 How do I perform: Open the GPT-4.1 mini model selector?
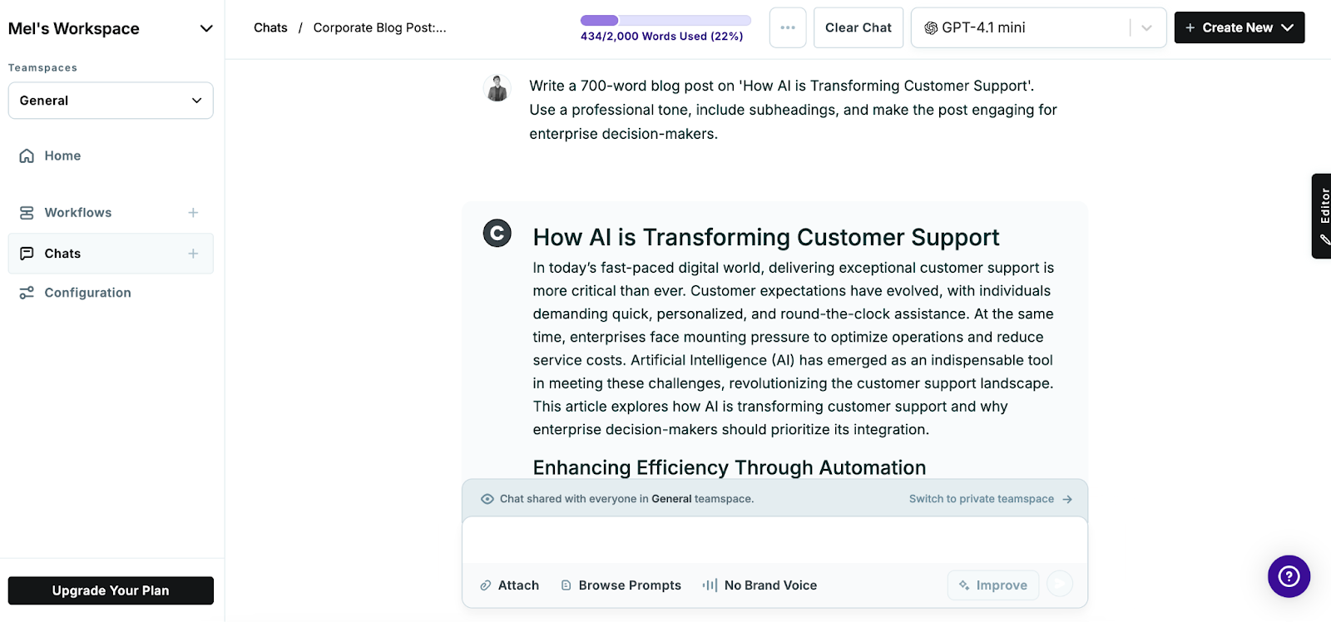[x=1038, y=27]
